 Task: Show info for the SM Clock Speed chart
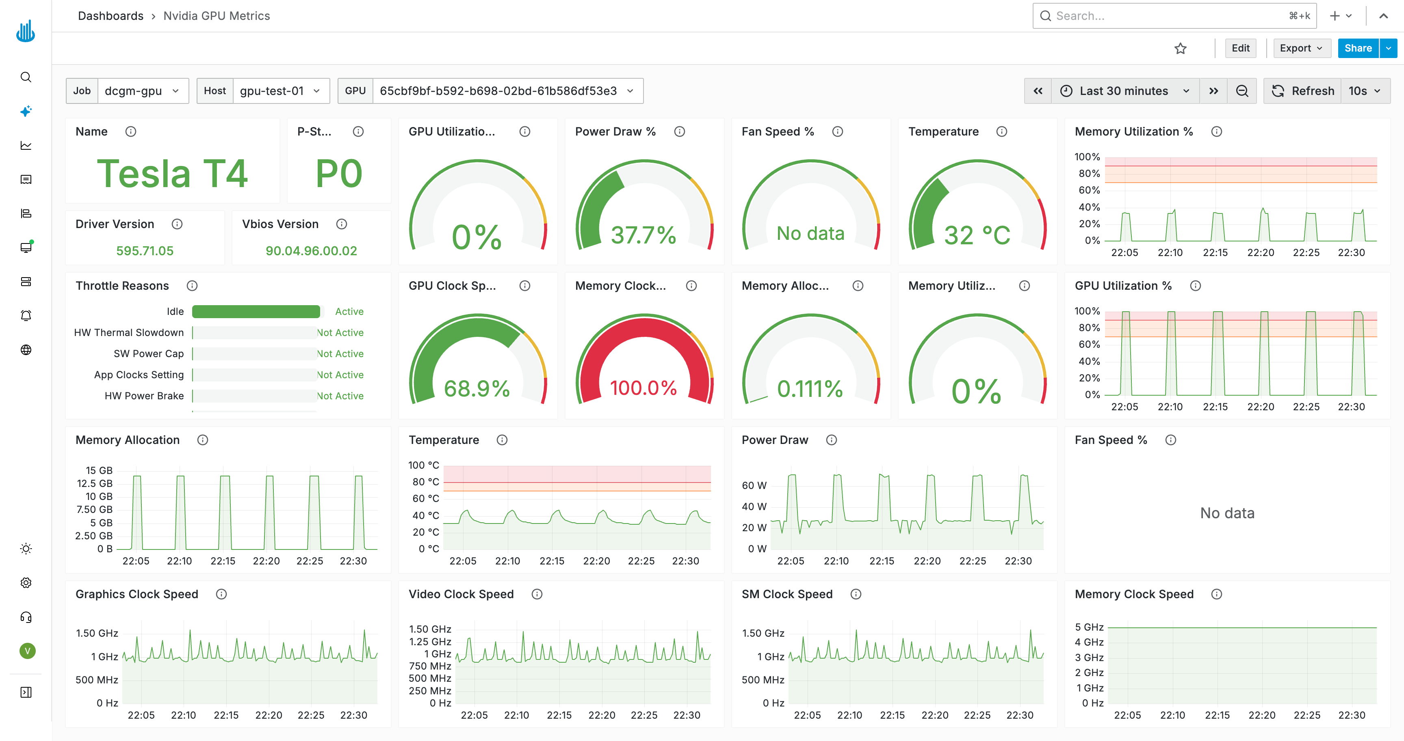[x=856, y=593]
